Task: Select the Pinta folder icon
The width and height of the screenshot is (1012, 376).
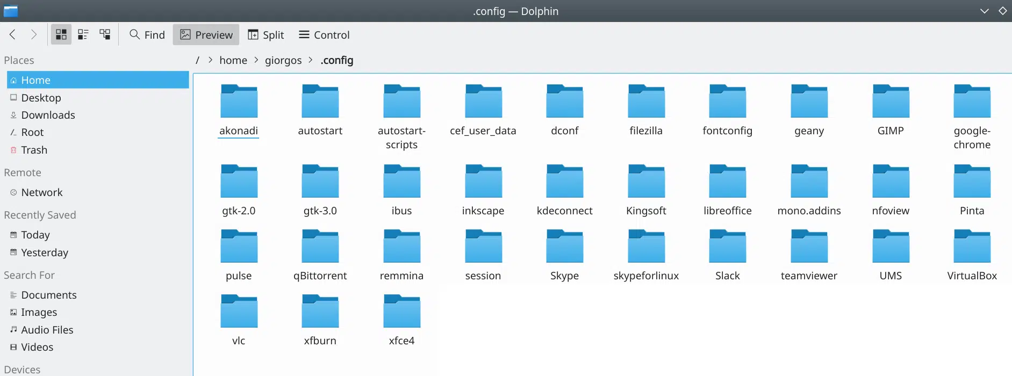Action: tap(972, 181)
